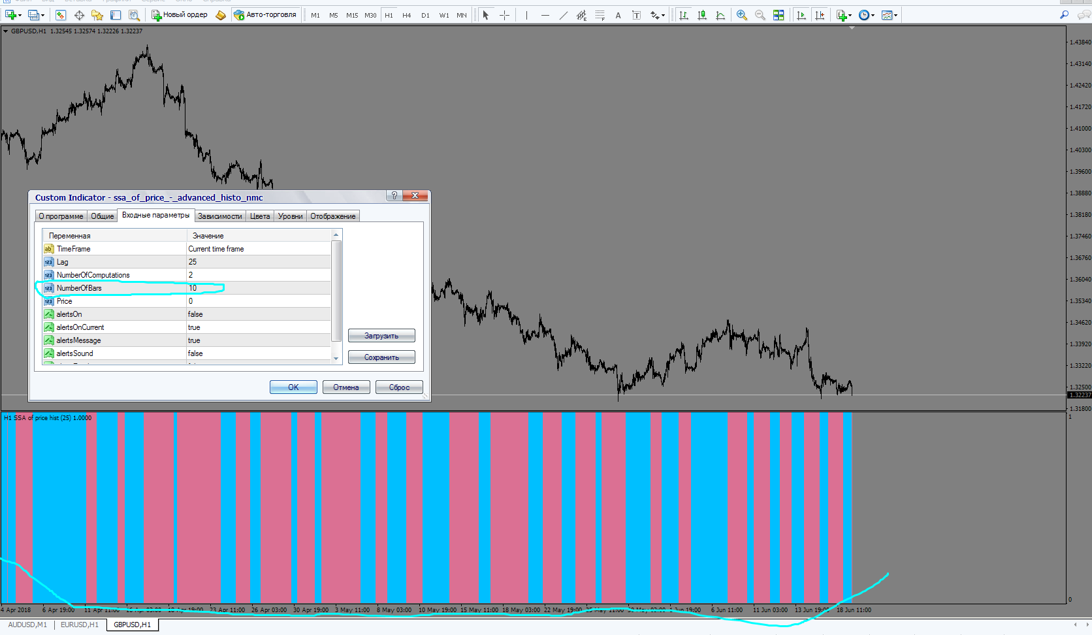The width and height of the screenshot is (1092, 635).
Task: Expand the arrows objects dropdown
Action: [664, 15]
